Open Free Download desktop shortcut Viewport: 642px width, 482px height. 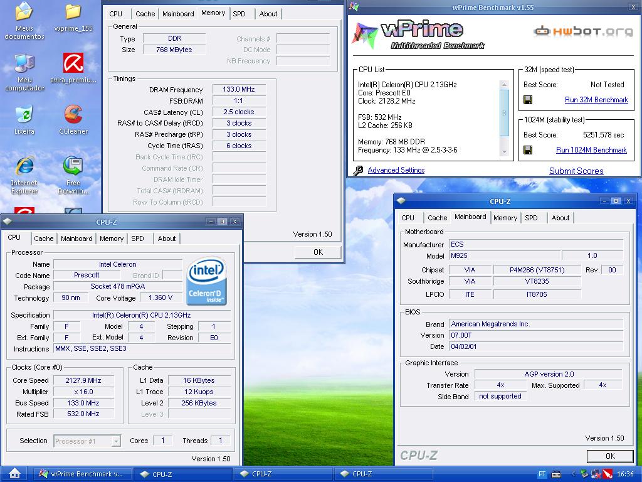tap(73, 176)
